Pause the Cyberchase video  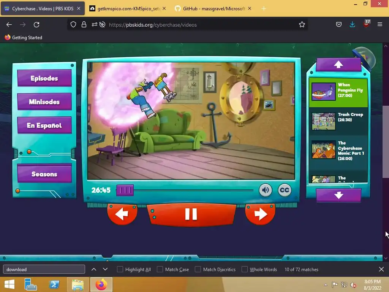click(191, 214)
